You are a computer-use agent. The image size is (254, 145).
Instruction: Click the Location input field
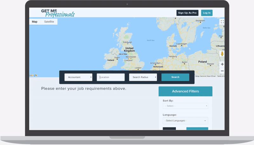point(110,77)
